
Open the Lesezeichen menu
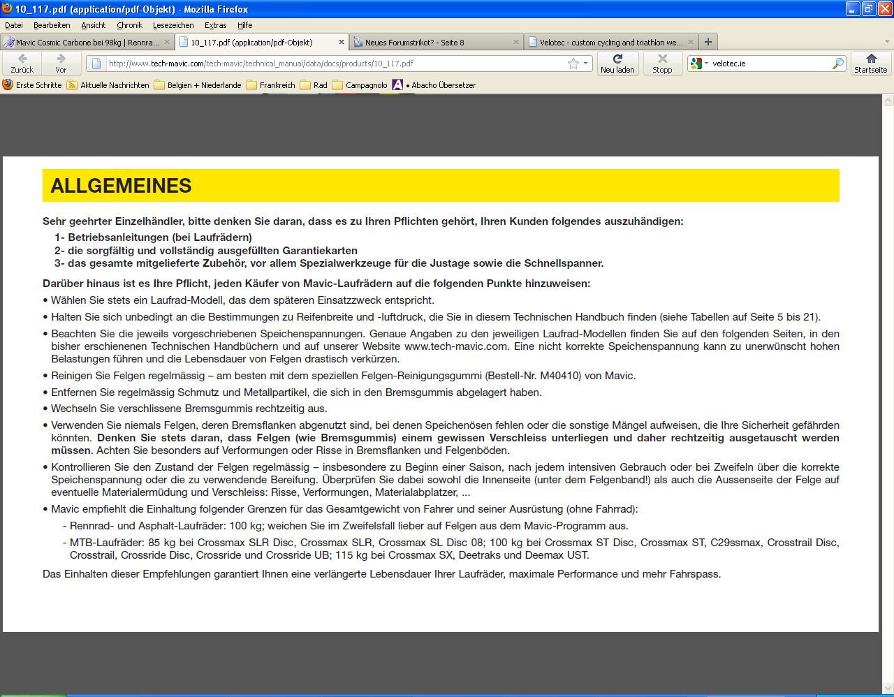[173, 25]
